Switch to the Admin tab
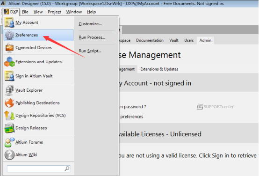This screenshot has width=259, height=176. tap(205, 40)
